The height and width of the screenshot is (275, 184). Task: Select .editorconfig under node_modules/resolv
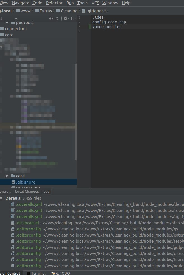[x=28, y=241]
